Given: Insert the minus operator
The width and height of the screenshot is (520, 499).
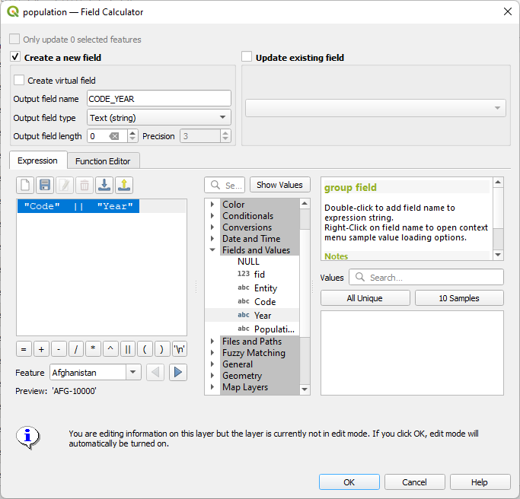Looking at the screenshot, I should click(x=59, y=349).
